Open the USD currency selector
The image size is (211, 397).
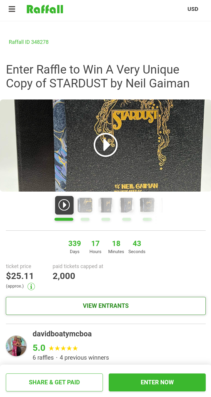tap(193, 9)
